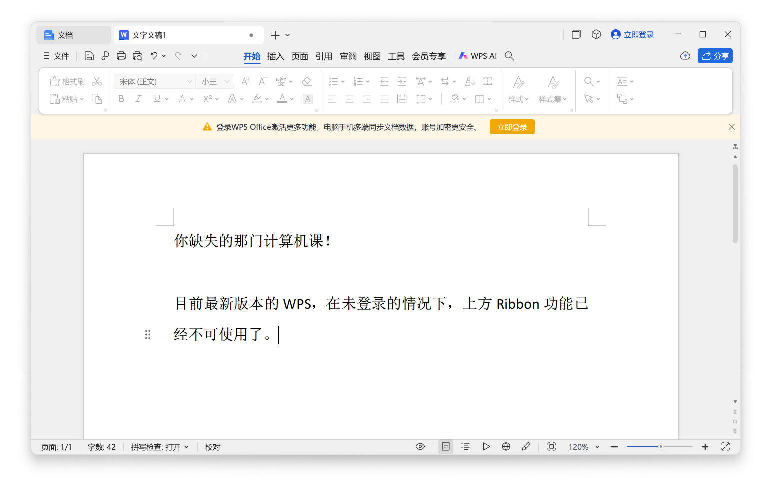Expand the underline style dropdown
This screenshot has width=772, height=489.
click(x=166, y=99)
